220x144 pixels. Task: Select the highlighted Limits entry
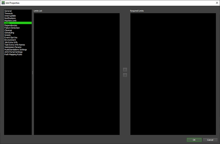pyautogui.click(x=18, y=23)
